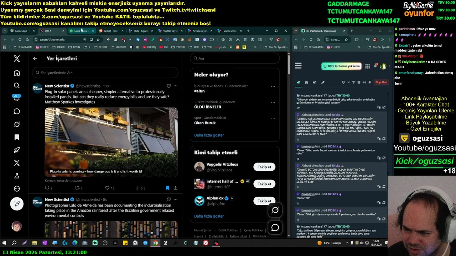456x256 pixels.
Task: Open the rocket icon in X sidebar
Action: pyautogui.click(x=17, y=150)
